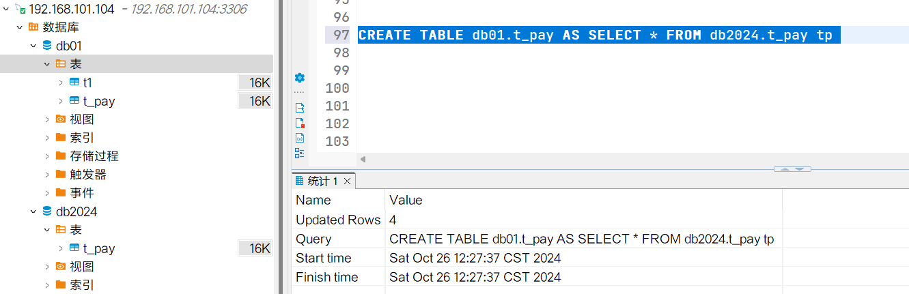Click the error log page icon

point(299,123)
